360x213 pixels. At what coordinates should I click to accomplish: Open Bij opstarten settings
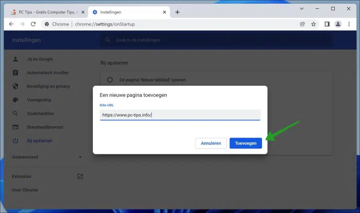click(40, 141)
